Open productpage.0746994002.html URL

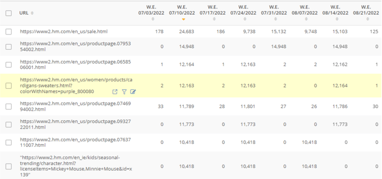pyautogui.click(x=75, y=106)
